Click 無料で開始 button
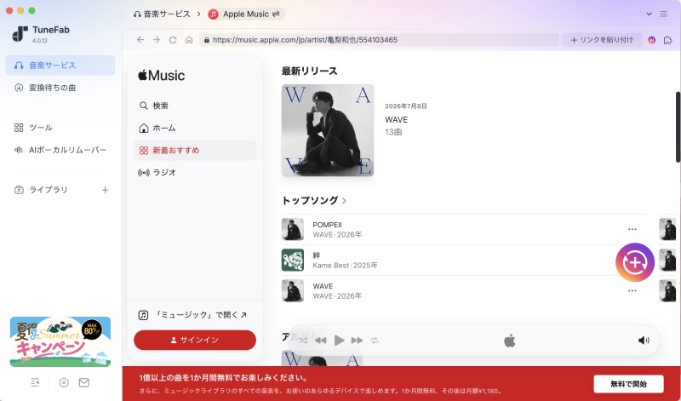This screenshot has height=401, width=681. (x=628, y=384)
